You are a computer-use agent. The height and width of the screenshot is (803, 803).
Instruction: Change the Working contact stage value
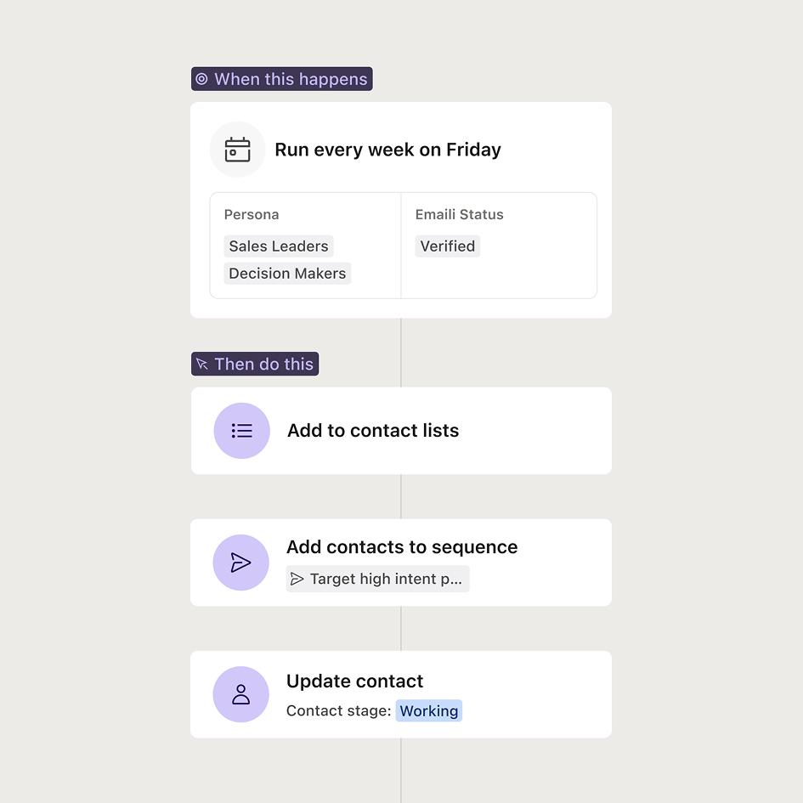tap(428, 710)
